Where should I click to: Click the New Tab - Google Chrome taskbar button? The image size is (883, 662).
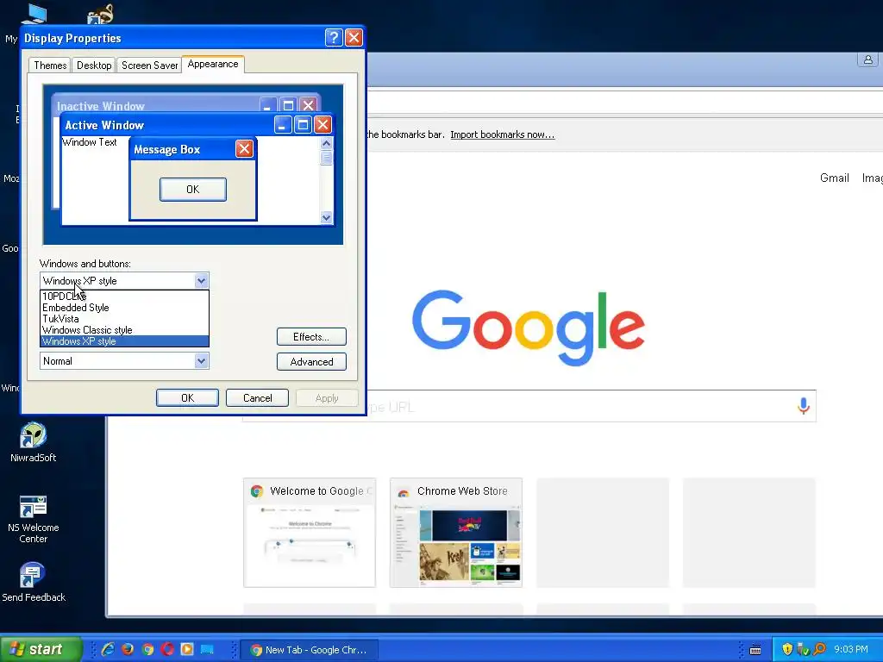tap(309, 650)
